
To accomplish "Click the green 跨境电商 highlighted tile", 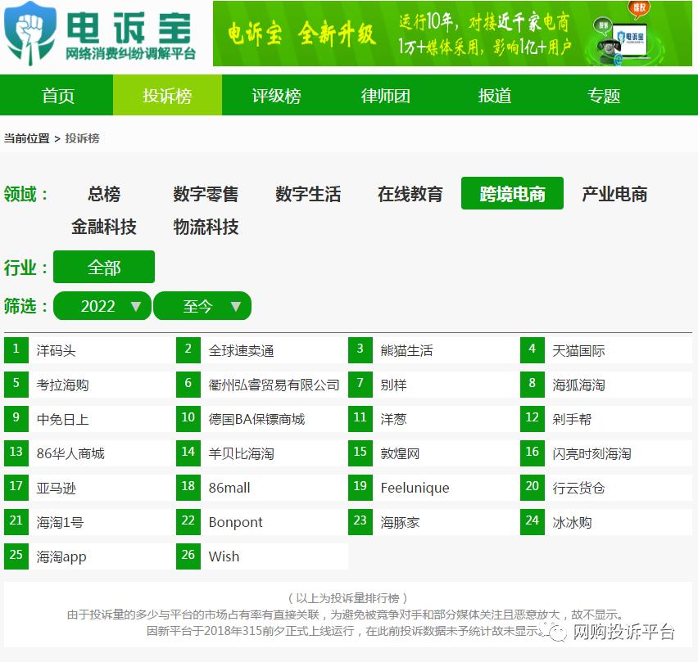I will coord(512,193).
